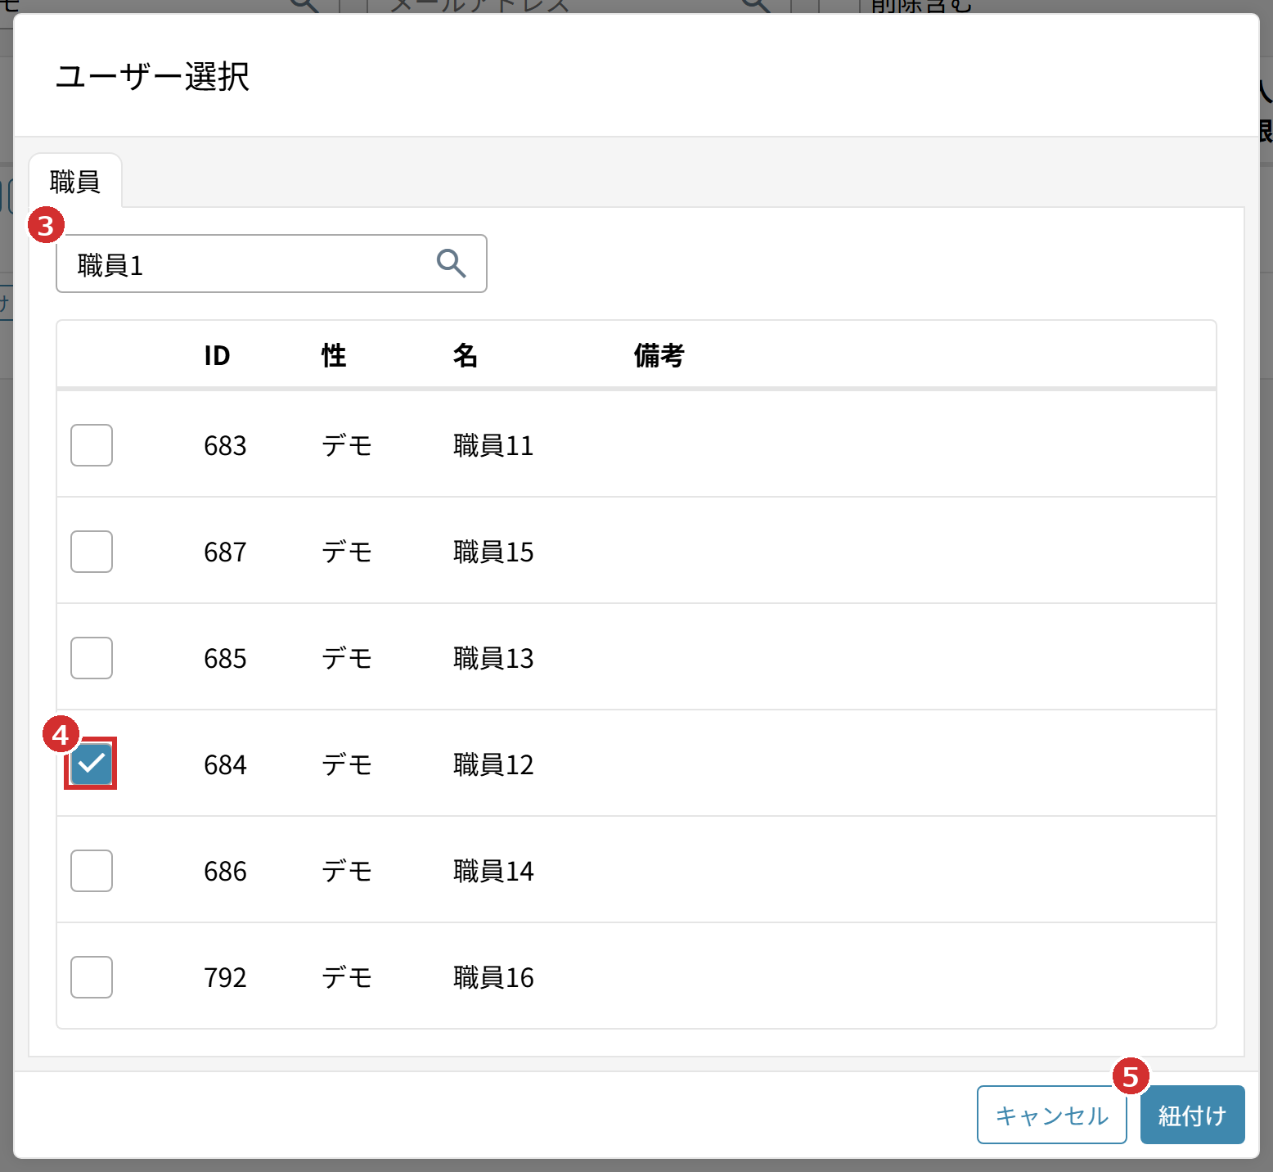
Task: Click the name cell 職員15
Action: tap(493, 552)
